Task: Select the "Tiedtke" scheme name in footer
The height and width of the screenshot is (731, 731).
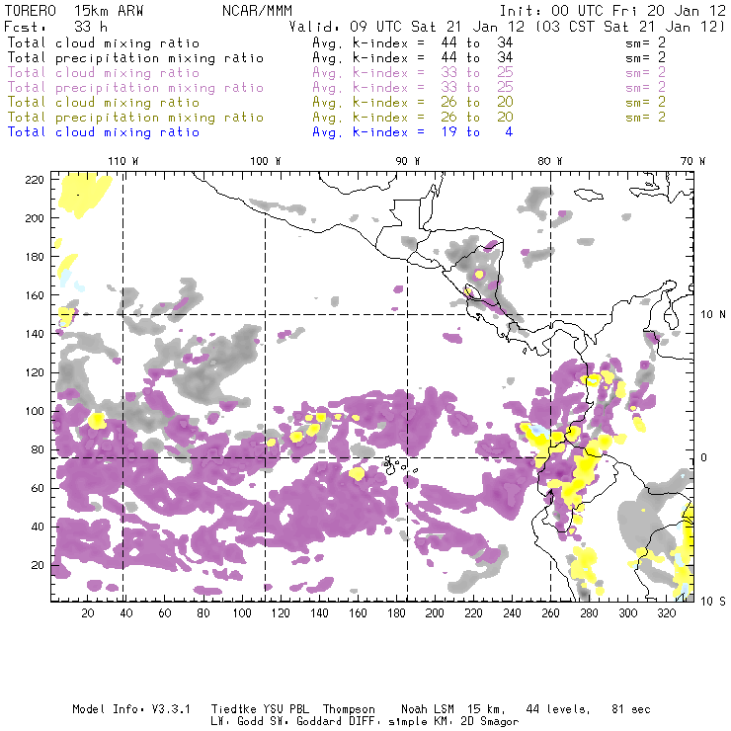Action: [233, 709]
